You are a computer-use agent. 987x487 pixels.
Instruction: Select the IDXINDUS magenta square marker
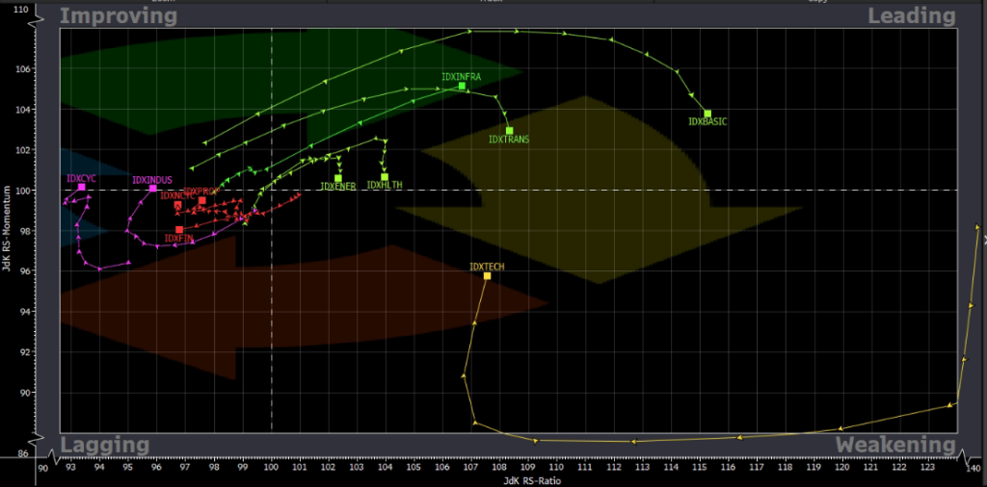(x=153, y=189)
